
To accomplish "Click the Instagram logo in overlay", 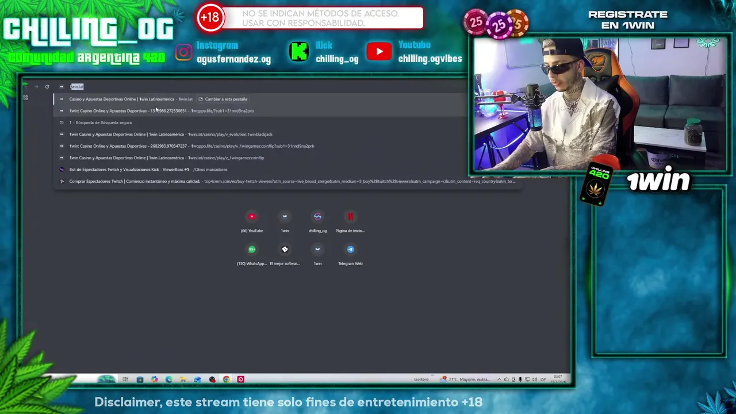I will click(184, 52).
